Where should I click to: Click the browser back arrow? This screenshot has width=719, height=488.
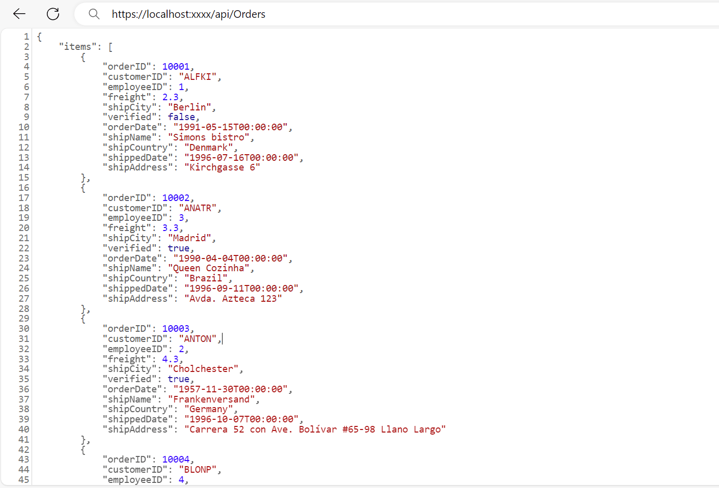19,14
